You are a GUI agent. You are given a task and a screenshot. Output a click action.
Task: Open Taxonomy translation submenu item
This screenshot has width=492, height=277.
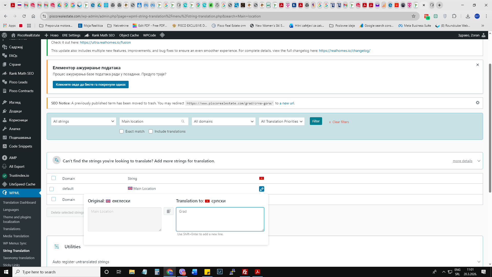pos(19,258)
